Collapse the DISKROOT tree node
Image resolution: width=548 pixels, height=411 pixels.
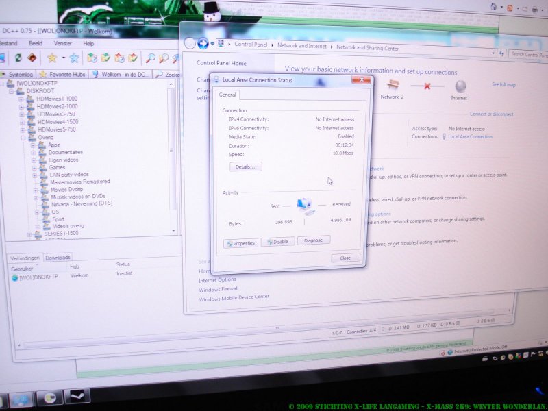point(11,91)
